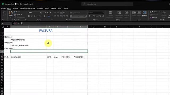The height and width of the screenshot is (95, 170).
Task: Open the Pegar options dropdown arrow
Action: [11, 17]
